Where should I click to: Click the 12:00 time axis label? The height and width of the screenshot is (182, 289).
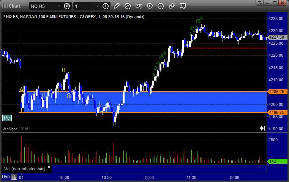(x=234, y=177)
